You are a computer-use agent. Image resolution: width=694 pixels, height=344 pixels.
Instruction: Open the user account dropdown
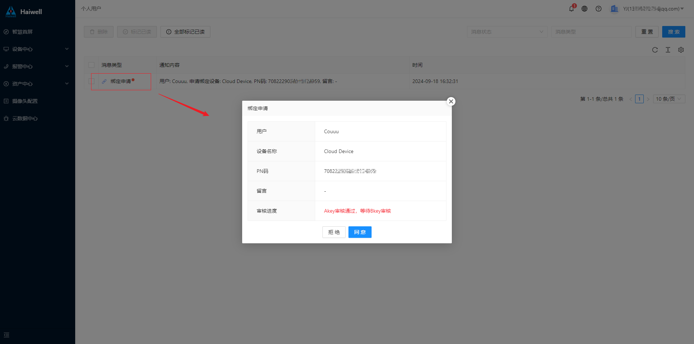click(653, 9)
